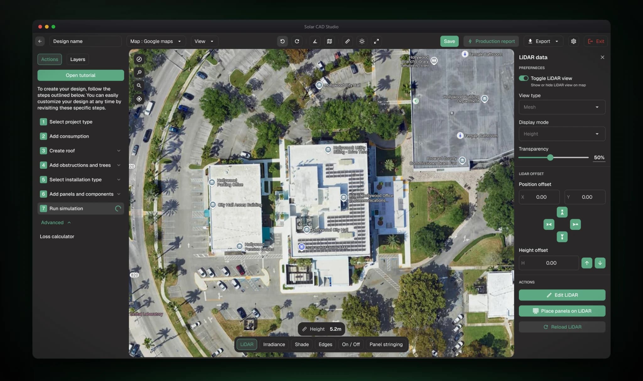
Task: Open the Display mode Height dropdown
Action: click(562, 134)
